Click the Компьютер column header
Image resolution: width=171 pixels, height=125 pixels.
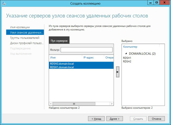coord(130,47)
